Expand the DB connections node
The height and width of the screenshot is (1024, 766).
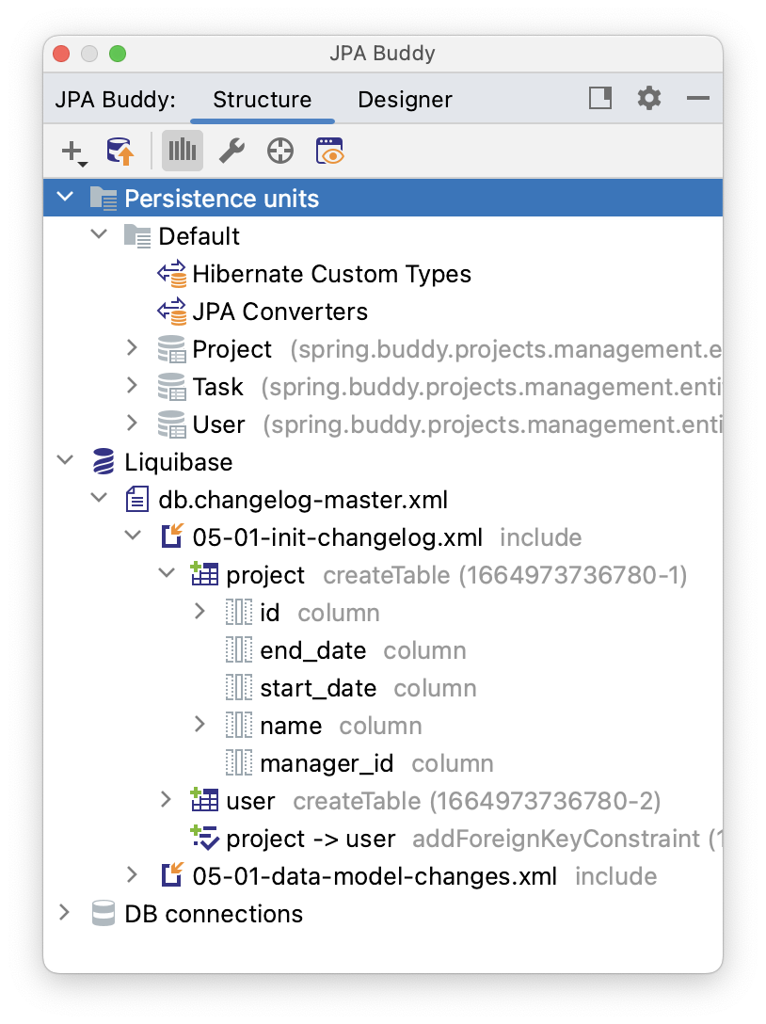click(64, 912)
